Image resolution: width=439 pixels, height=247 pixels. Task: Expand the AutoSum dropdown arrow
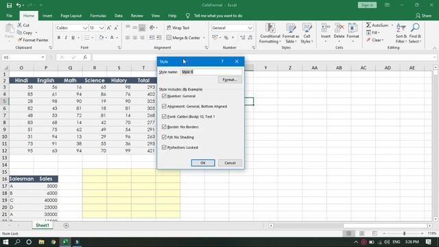[x=392, y=25]
